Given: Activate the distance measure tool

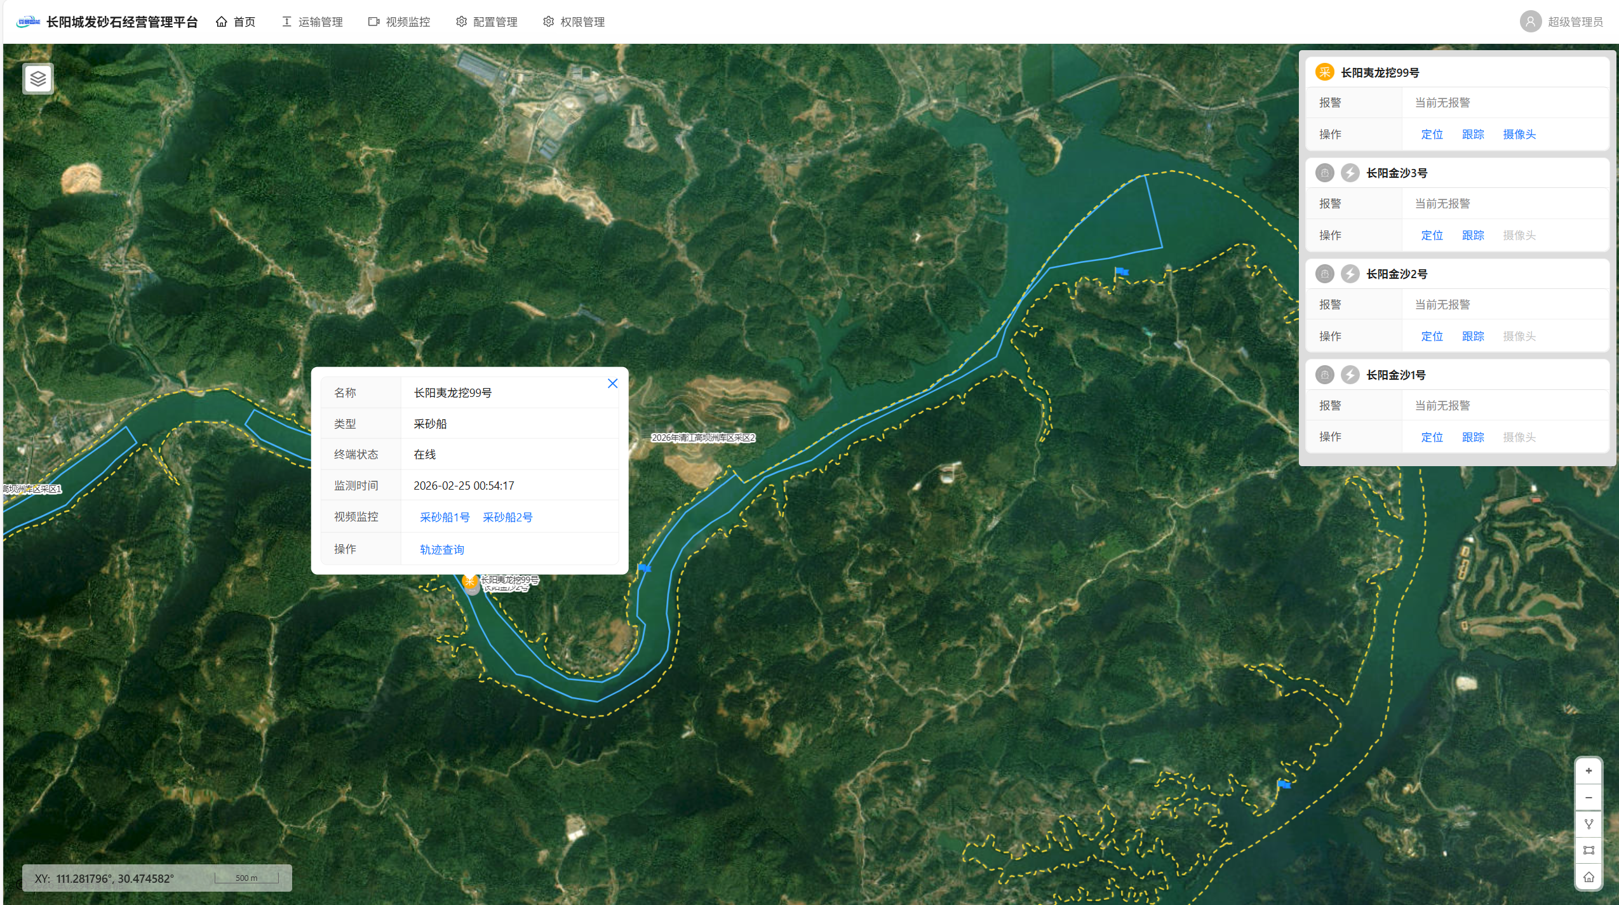Looking at the screenshot, I should pos(1588,824).
